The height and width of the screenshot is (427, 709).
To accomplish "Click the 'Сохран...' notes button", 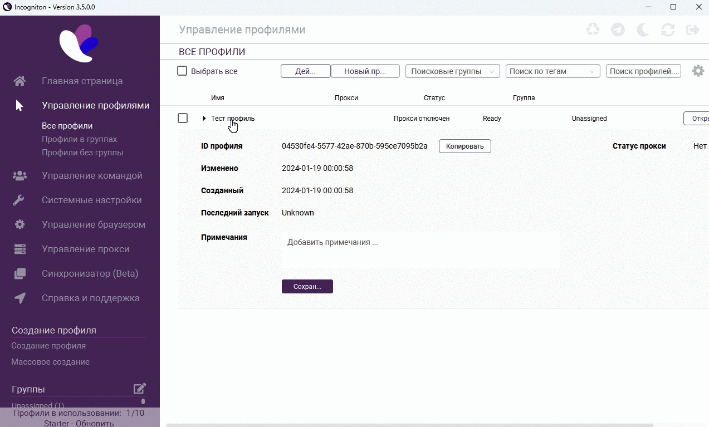I will [x=307, y=287].
